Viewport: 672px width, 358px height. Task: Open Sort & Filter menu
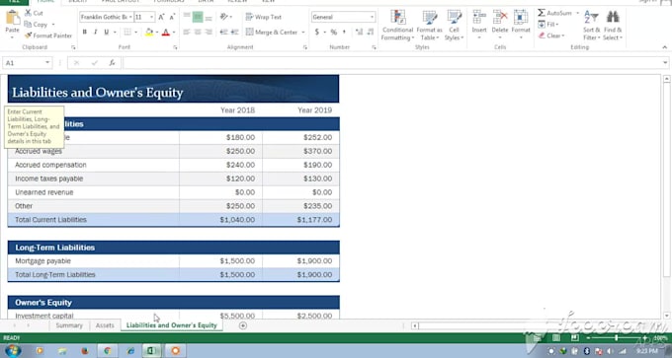591,26
